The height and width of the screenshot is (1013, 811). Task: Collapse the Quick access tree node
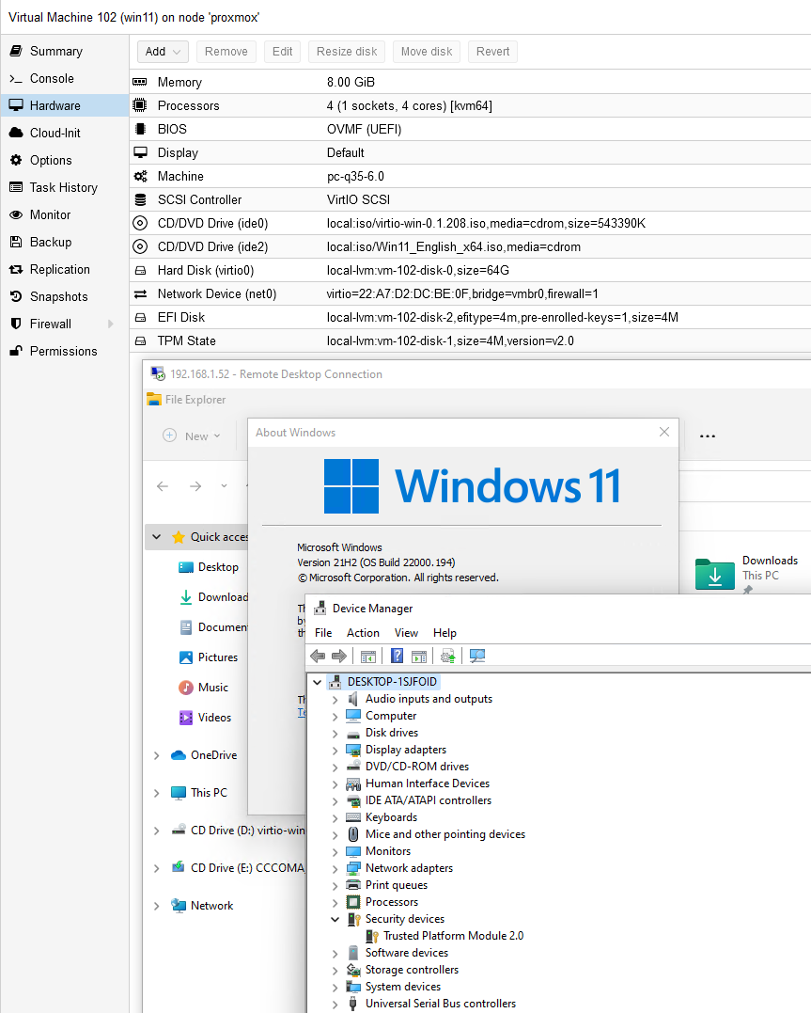(x=156, y=537)
